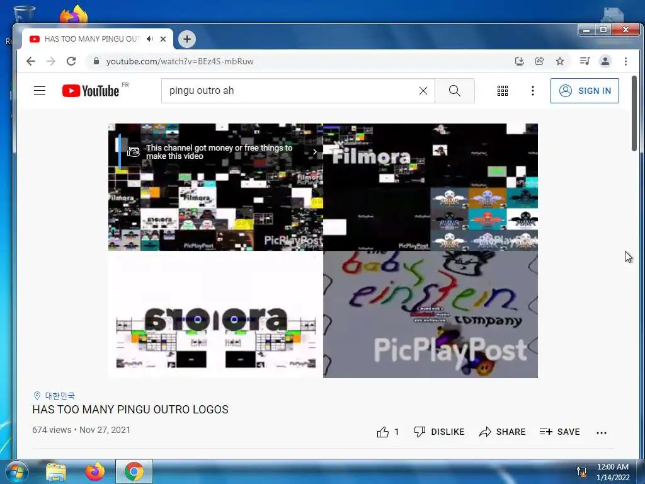Screen dimensions: 645x484
Task: Reload the YouTube page
Action: tap(71, 61)
